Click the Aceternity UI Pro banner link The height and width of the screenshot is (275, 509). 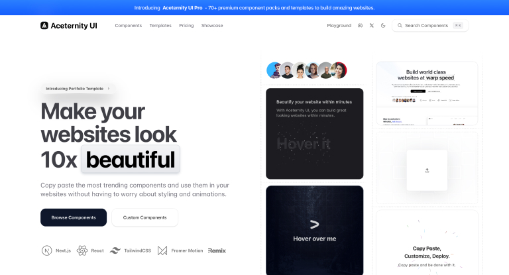[182, 8]
